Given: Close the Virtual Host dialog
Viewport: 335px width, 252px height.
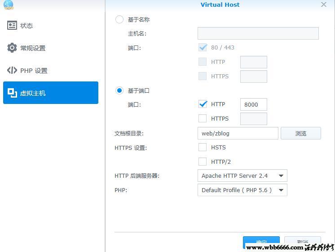Looking at the screenshot, I should point(324,4).
